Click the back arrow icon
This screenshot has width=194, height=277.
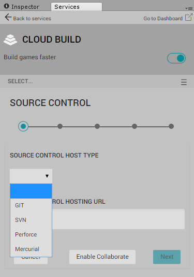coord(8,17)
